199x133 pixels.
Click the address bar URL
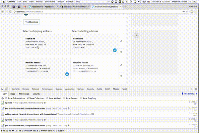point(30,12)
